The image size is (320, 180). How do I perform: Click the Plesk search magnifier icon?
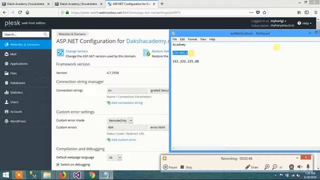coord(45,34)
